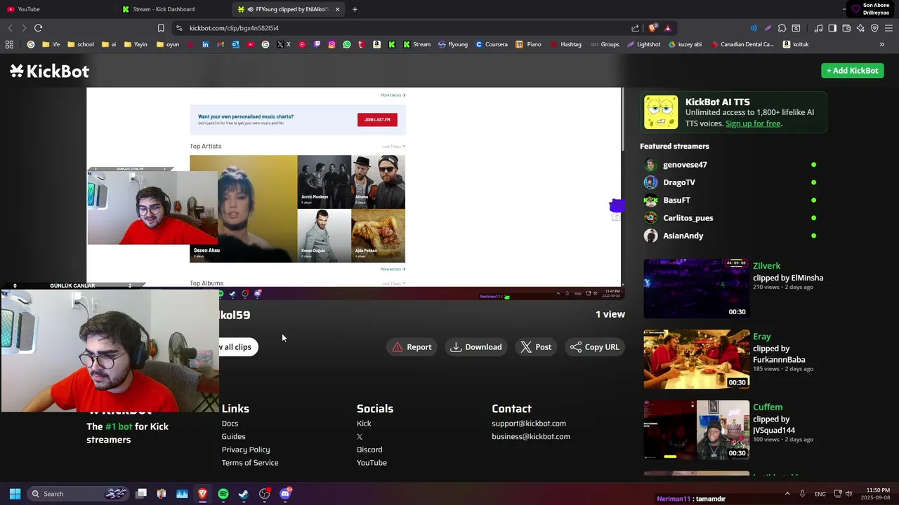899x505 pixels.
Task: Open the Brave VPN shield icon
Action: click(x=874, y=28)
